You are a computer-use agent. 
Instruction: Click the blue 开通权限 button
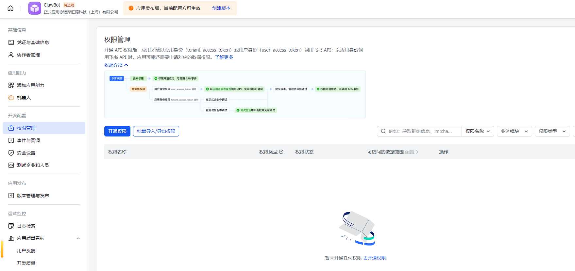(x=117, y=131)
